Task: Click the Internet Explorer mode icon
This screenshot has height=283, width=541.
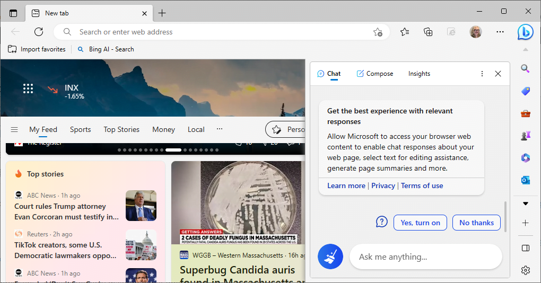Action: 451,32
